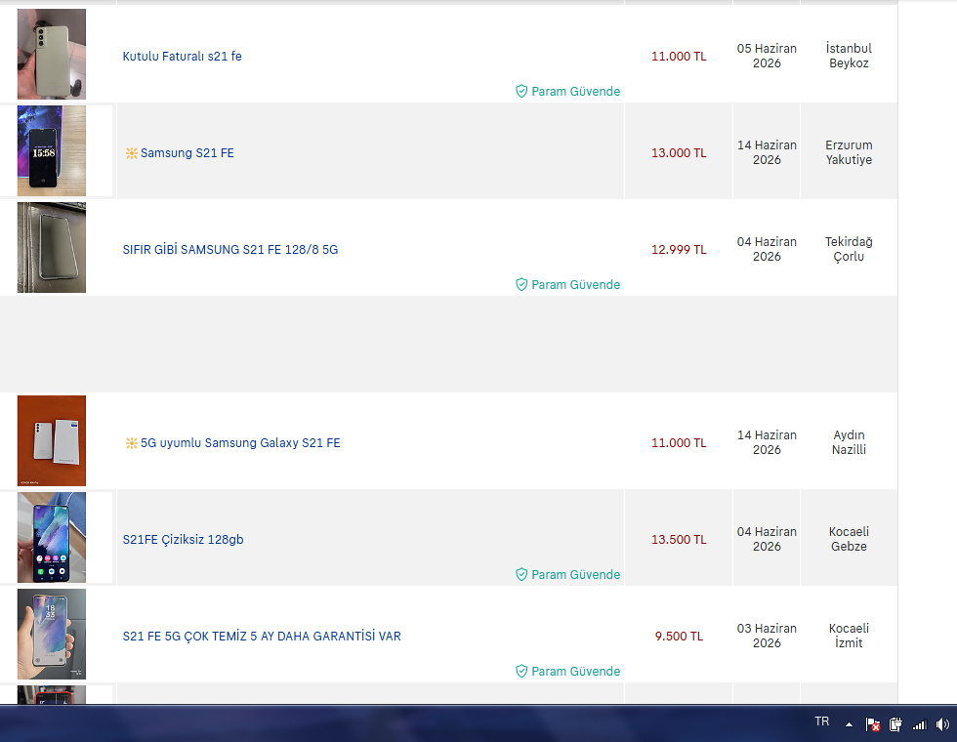Click the 13.000 TL price

679,153
